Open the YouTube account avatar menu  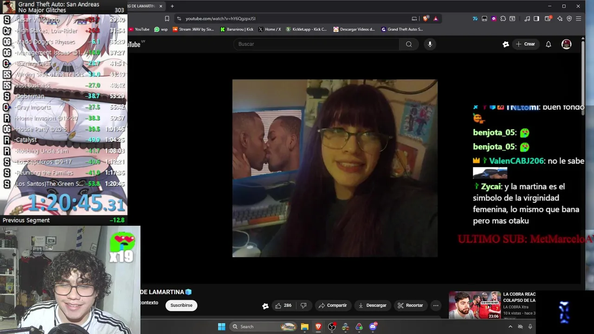click(566, 44)
